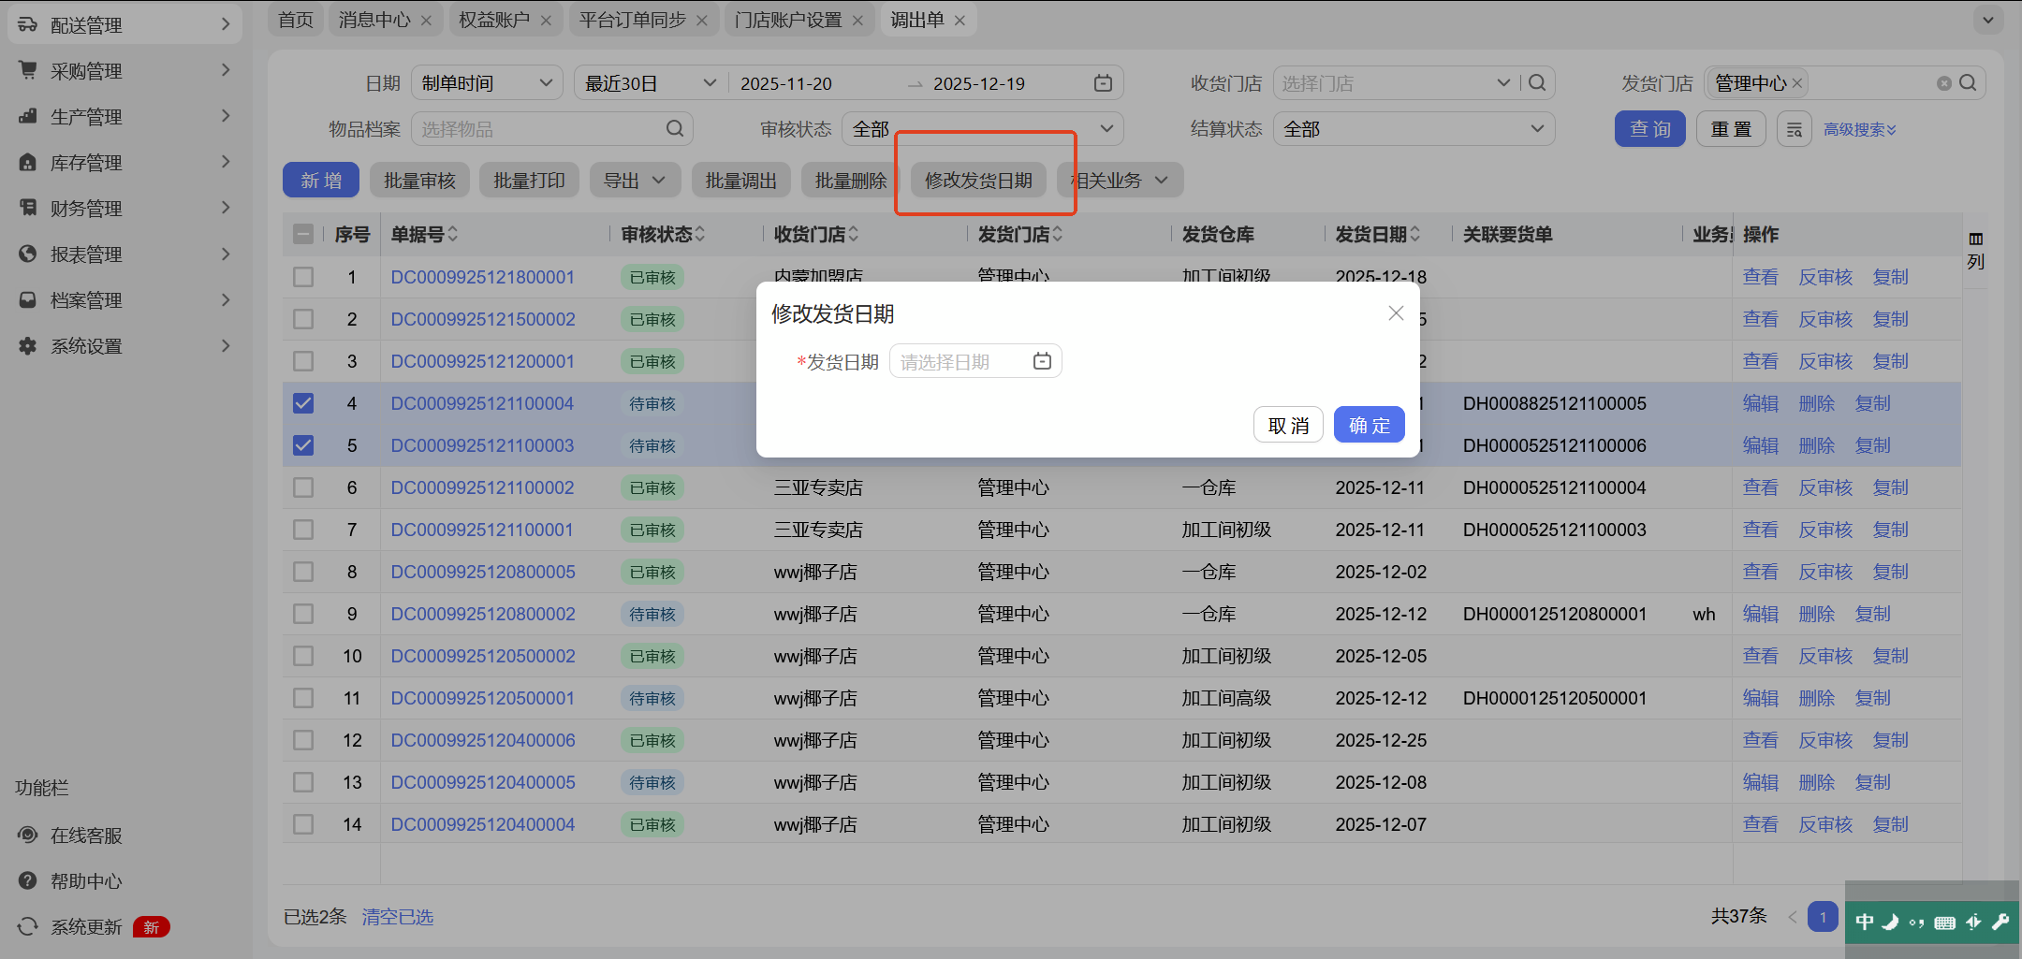Click calendar icon in 发货日期 dialog field
This screenshot has width=2022, height=959.
pyautogui.click(x=1042, y=362)
